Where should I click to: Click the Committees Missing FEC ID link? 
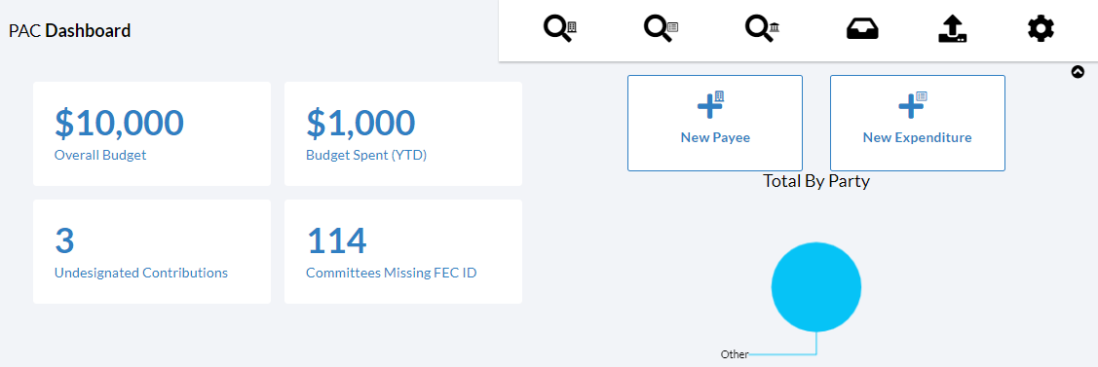pos(392,273)
